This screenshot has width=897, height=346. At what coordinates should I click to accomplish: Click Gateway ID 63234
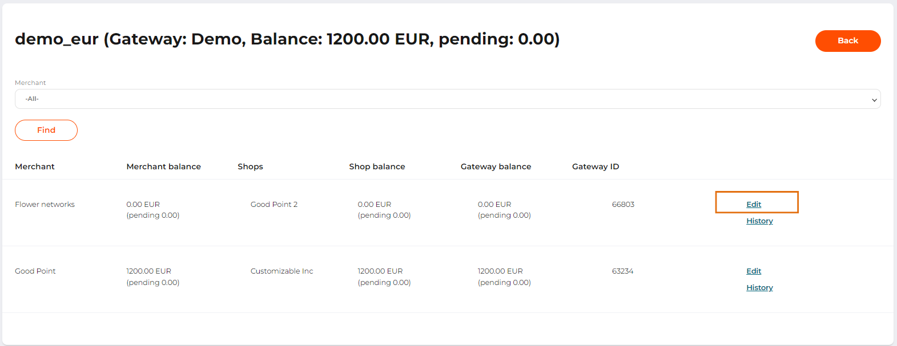622,271
